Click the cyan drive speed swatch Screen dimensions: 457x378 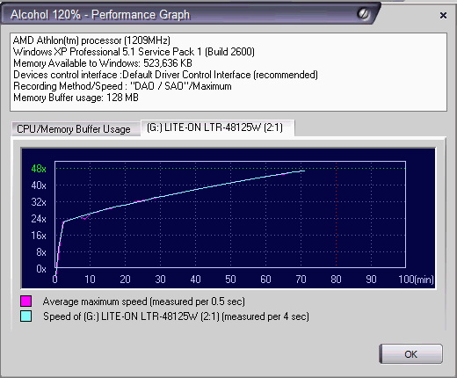[x=25, y=316]
